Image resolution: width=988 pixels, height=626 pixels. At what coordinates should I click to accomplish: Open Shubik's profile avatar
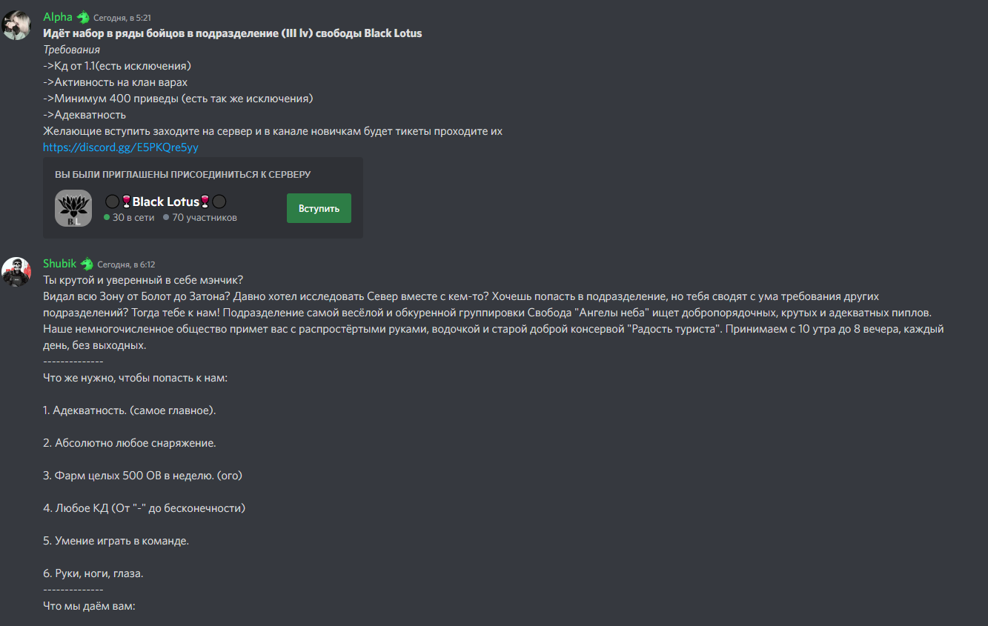(x=16, y=272)
